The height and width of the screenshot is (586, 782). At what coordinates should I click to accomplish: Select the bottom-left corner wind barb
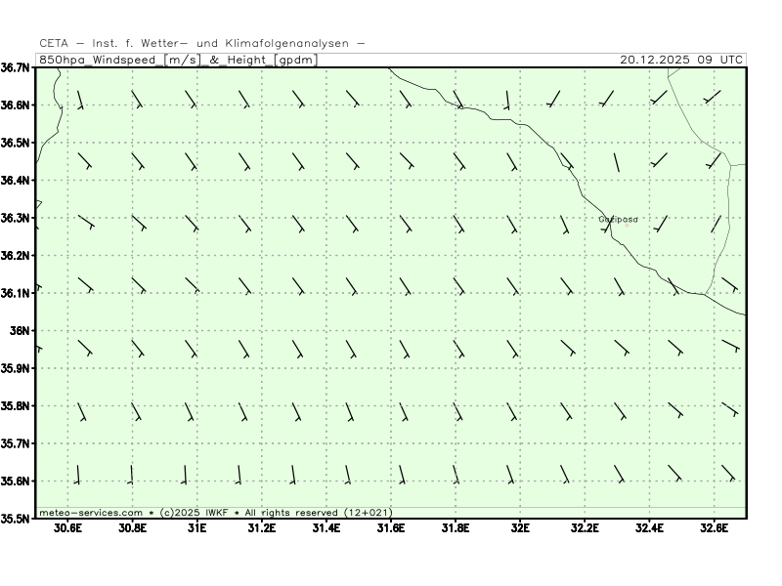(x=77, y=475)
